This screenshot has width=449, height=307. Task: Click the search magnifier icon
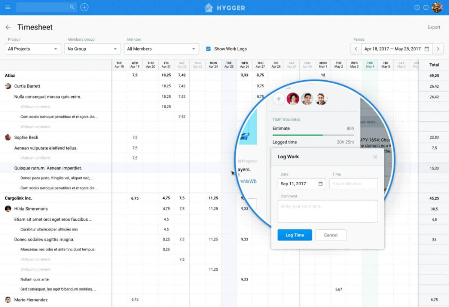(x=72, y=7)
